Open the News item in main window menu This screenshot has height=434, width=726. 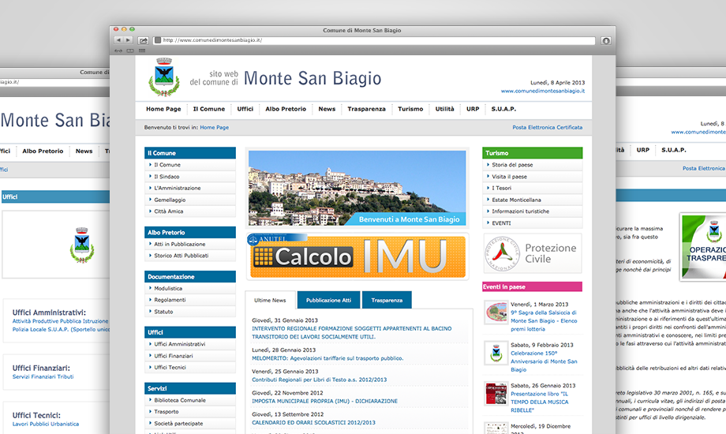tap(327, 109)
